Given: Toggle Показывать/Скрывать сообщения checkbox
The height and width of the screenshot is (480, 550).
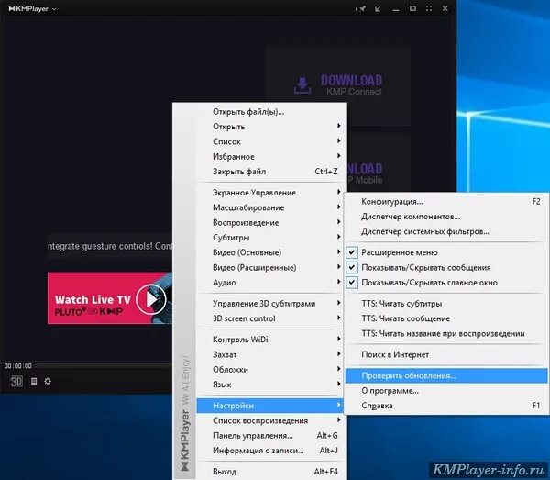Looking at the screenshot, I should tap(352, 267).
